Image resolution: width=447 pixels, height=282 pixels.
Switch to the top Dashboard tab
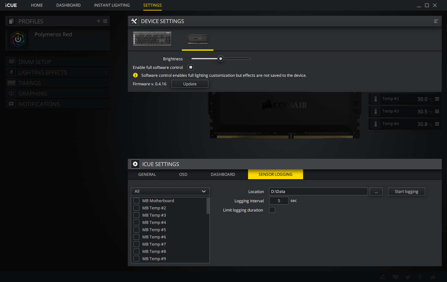point(69,5)
